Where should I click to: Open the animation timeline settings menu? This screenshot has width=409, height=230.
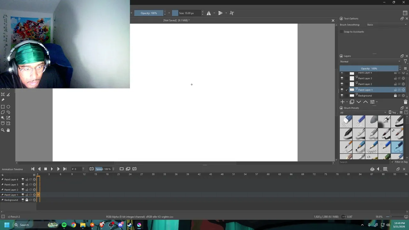[385, 169]
